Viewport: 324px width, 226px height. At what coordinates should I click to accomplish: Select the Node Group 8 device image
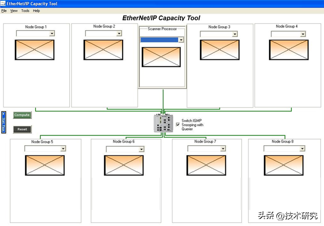284,165
